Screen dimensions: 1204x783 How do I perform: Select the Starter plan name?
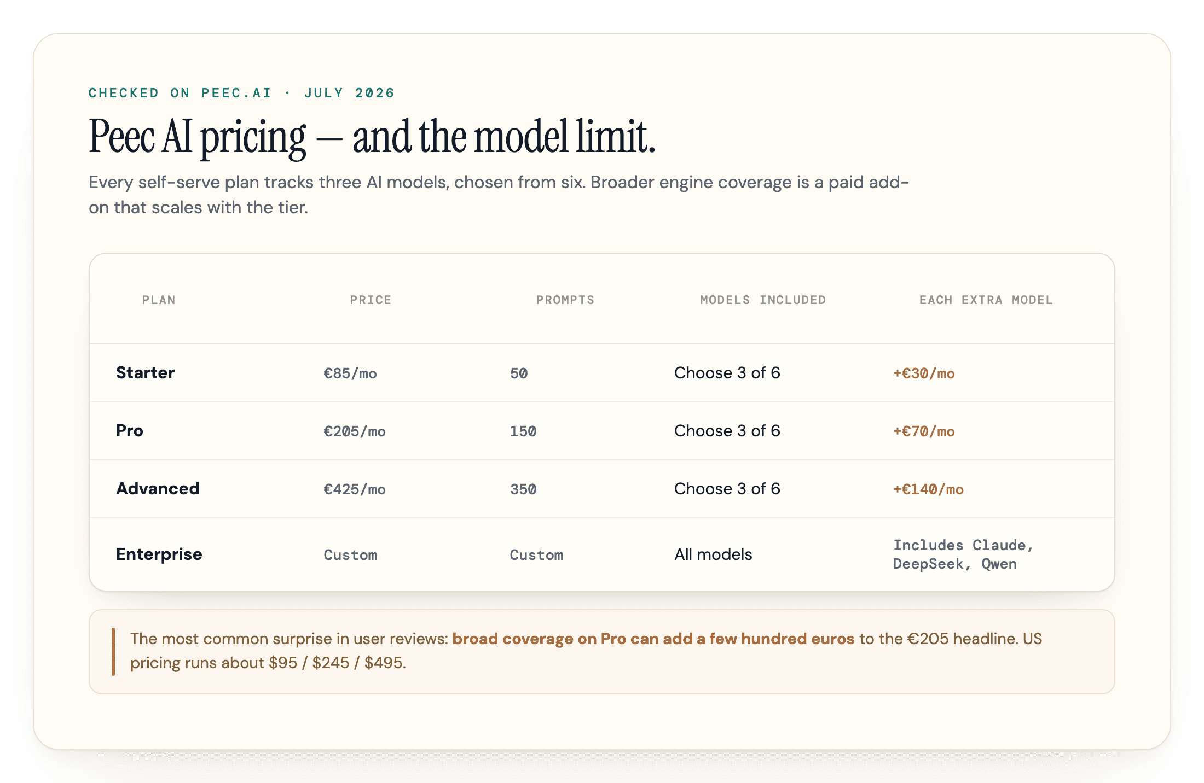click(145, 373)
